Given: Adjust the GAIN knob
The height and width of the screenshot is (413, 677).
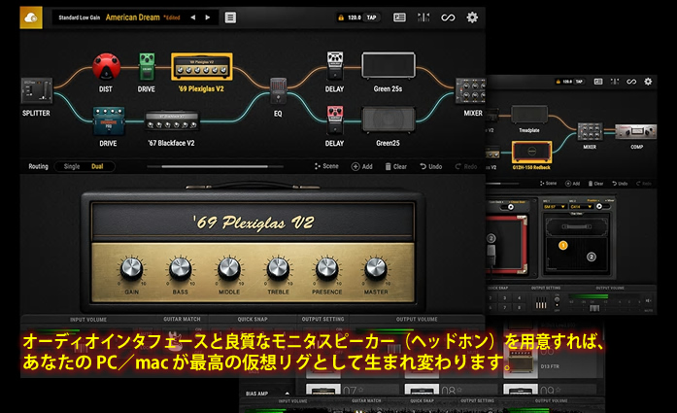Looking at the screenshot, I should (x=131, y=268).
